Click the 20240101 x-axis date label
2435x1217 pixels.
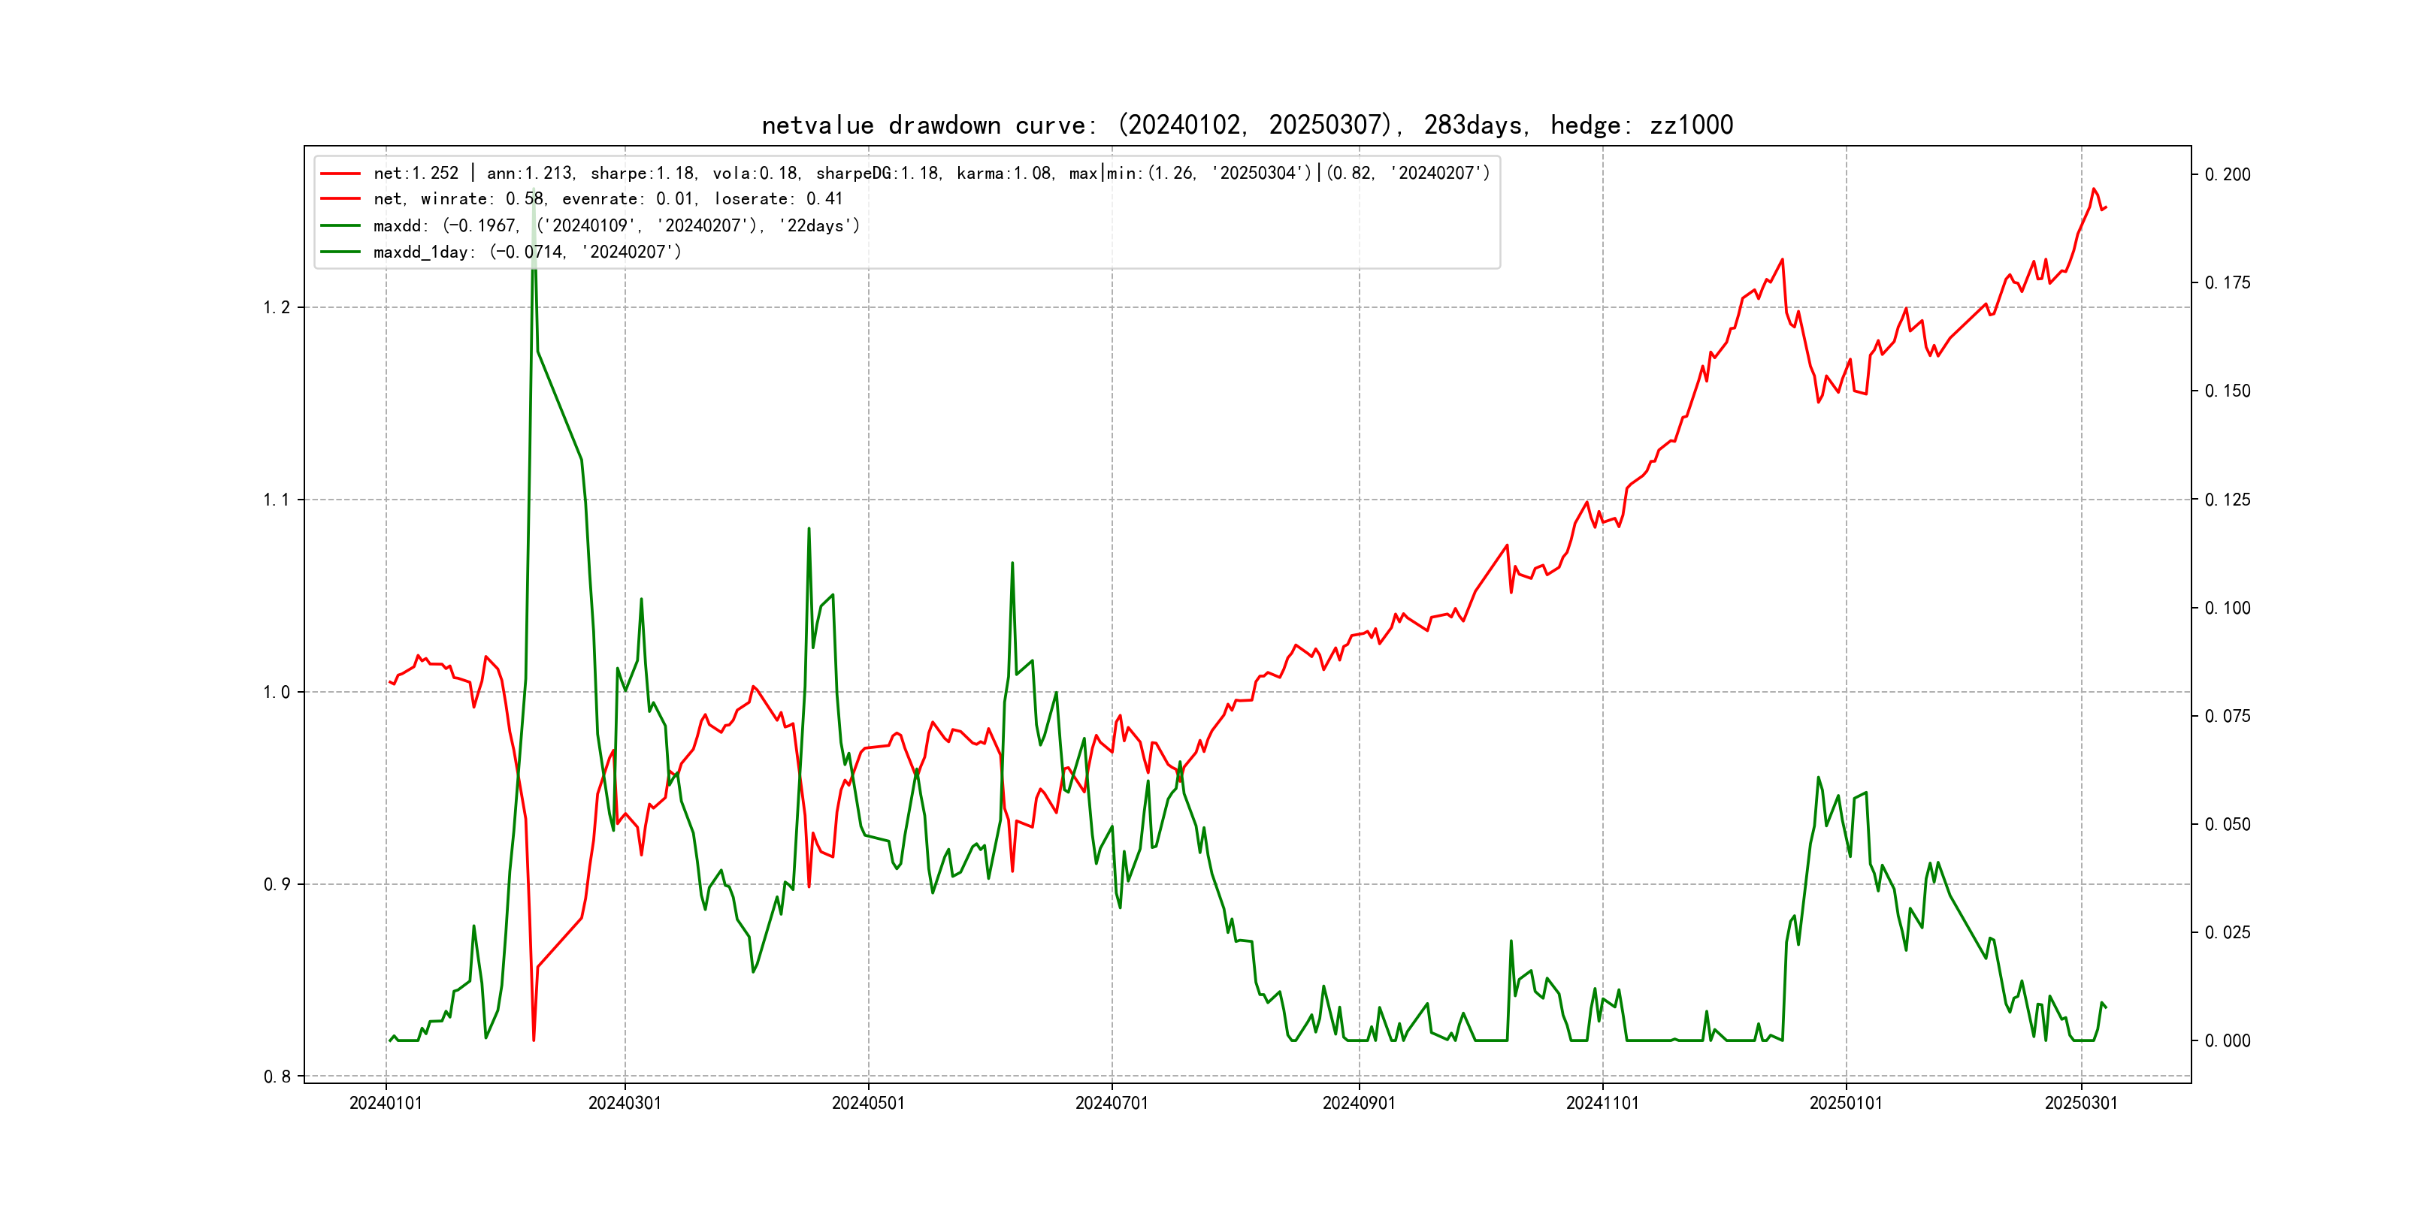[x=386, y=1103]
